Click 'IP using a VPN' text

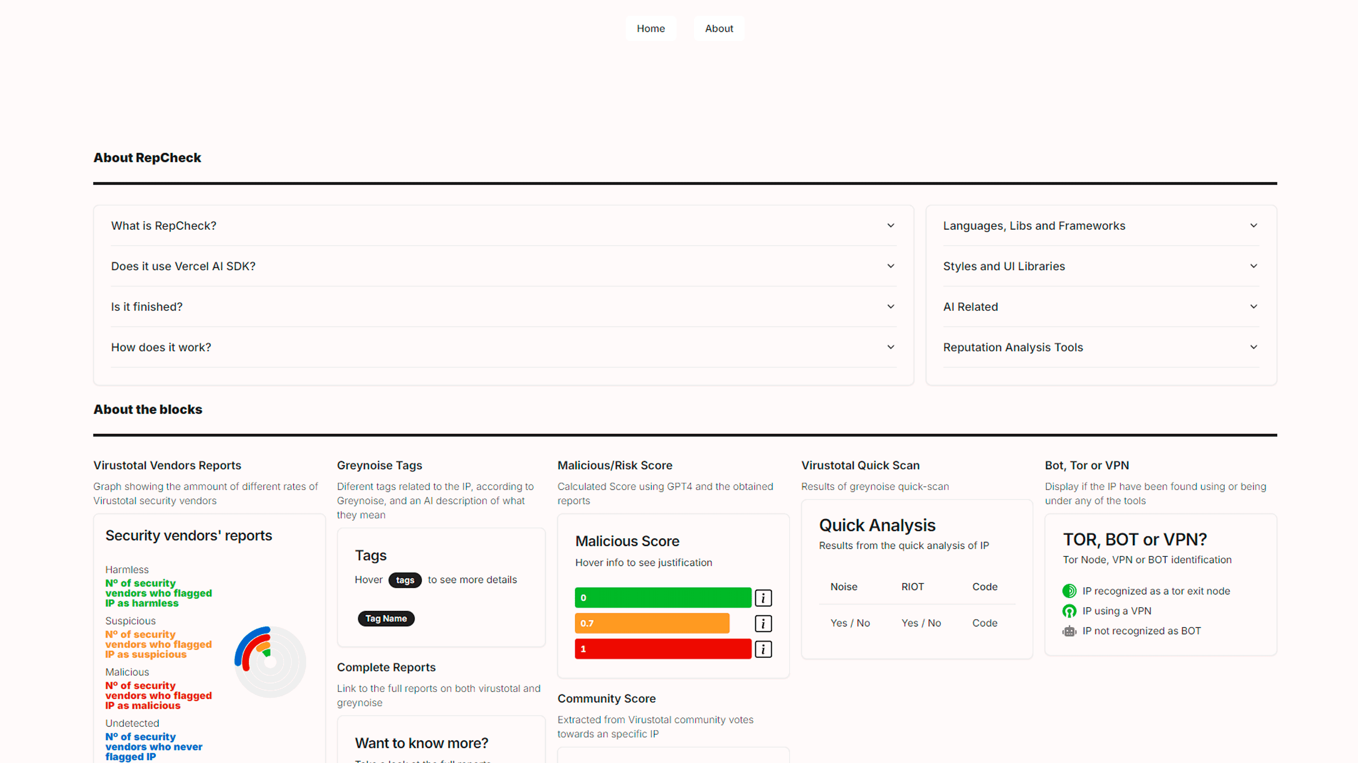point(1117,611)
